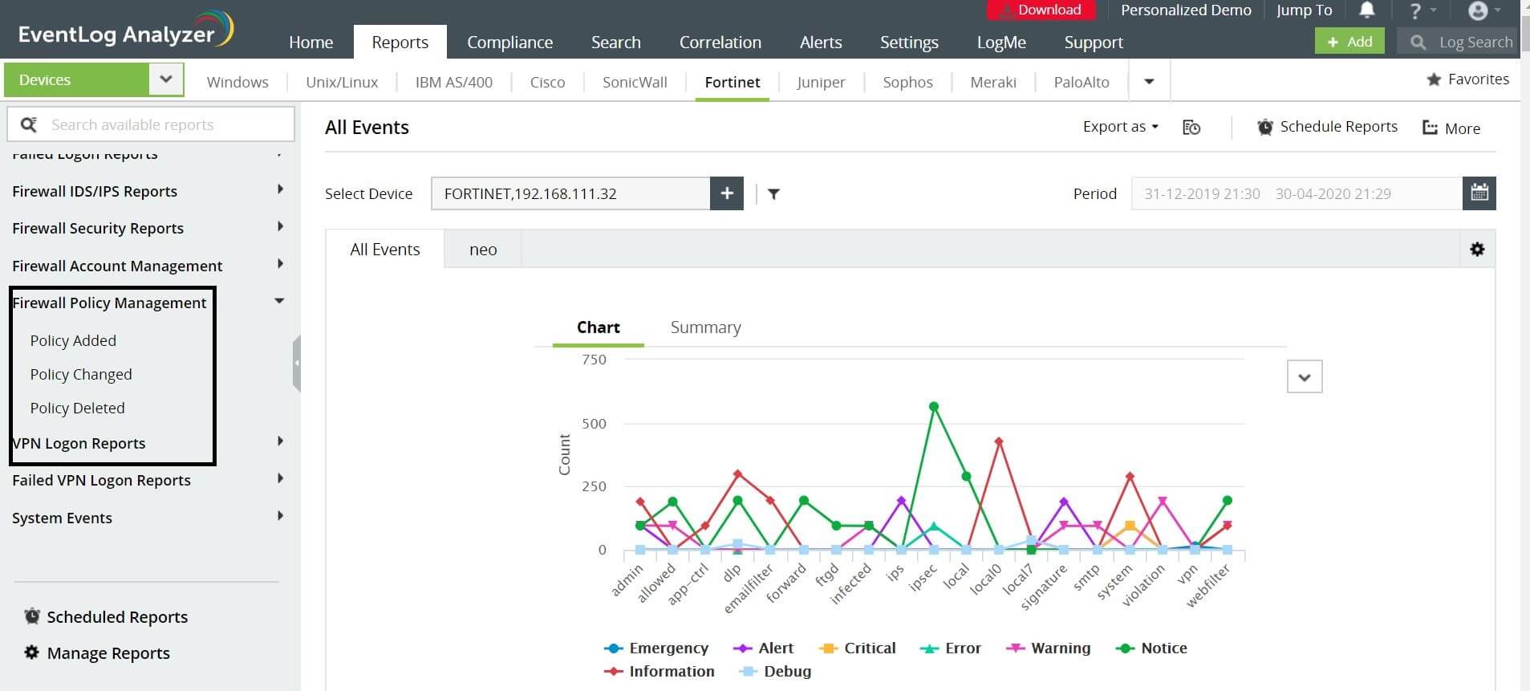This screenshot has height=691, width=1530.
Task: Click the green Add button
Action: point(1349,42)
